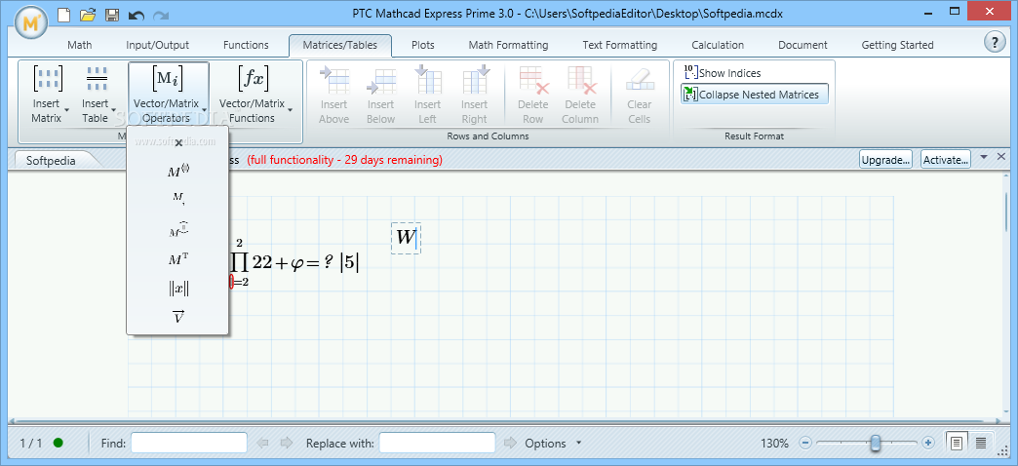
Task: Click the 130% zoom percentage text
Action: (774, 444)
